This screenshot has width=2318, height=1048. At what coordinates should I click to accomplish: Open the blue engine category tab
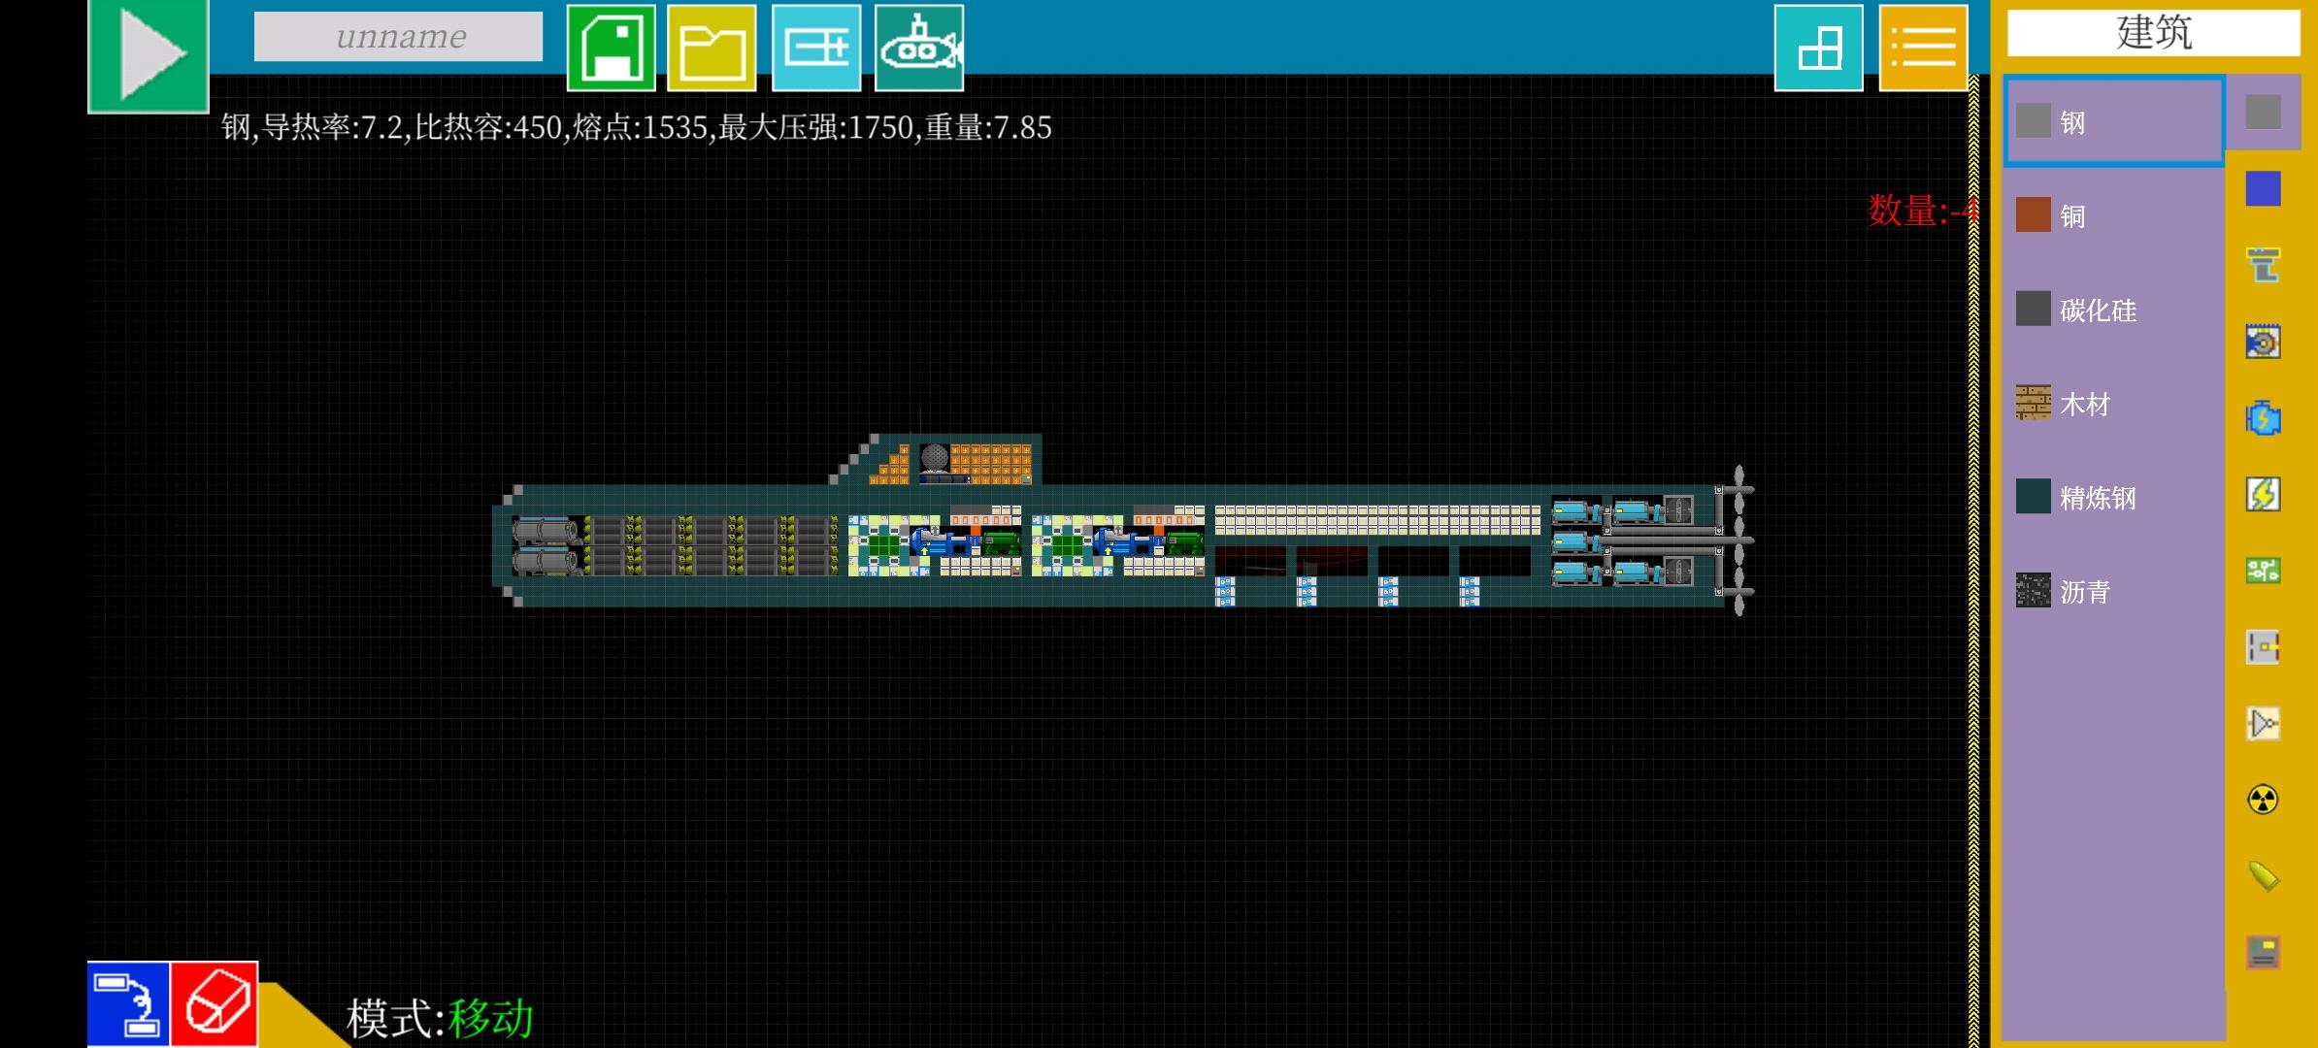point(2263,418)
